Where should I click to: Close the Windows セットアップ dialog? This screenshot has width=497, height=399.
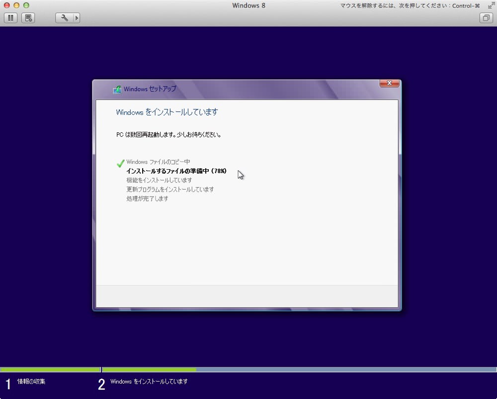point(389,83)
